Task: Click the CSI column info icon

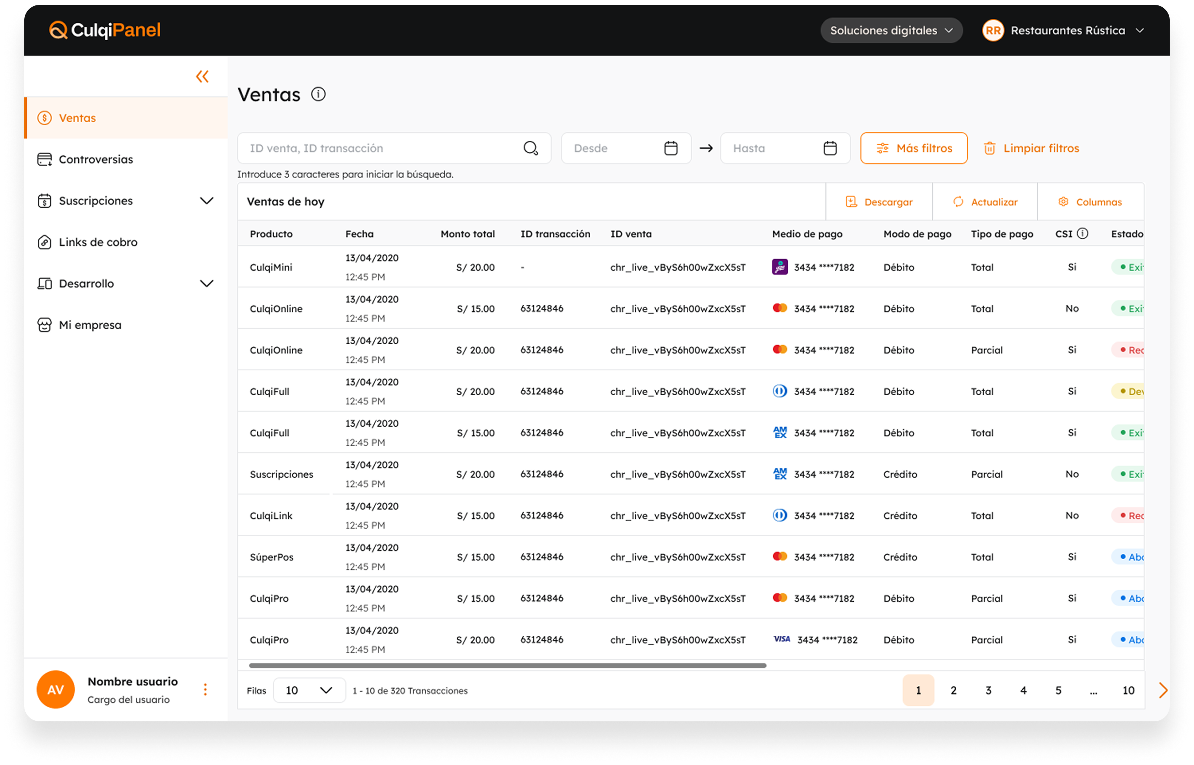Action: (x=1083, y=233)
